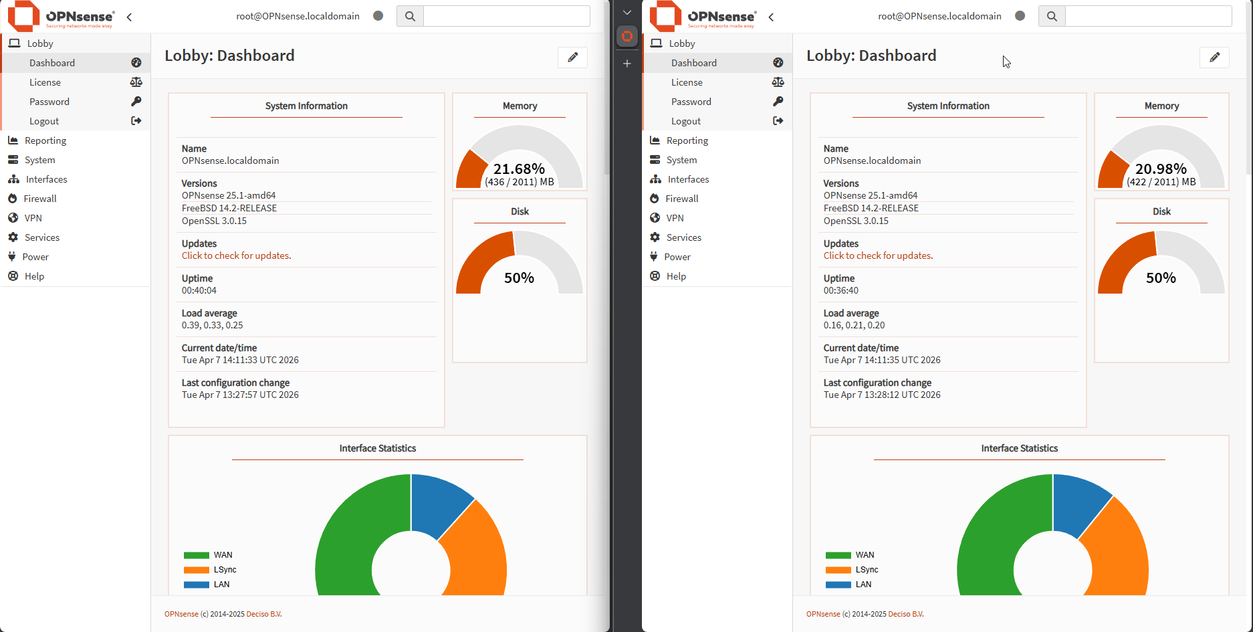Collapse the Lobby section in left window
Screen dimensions: 1253x632
76,43
